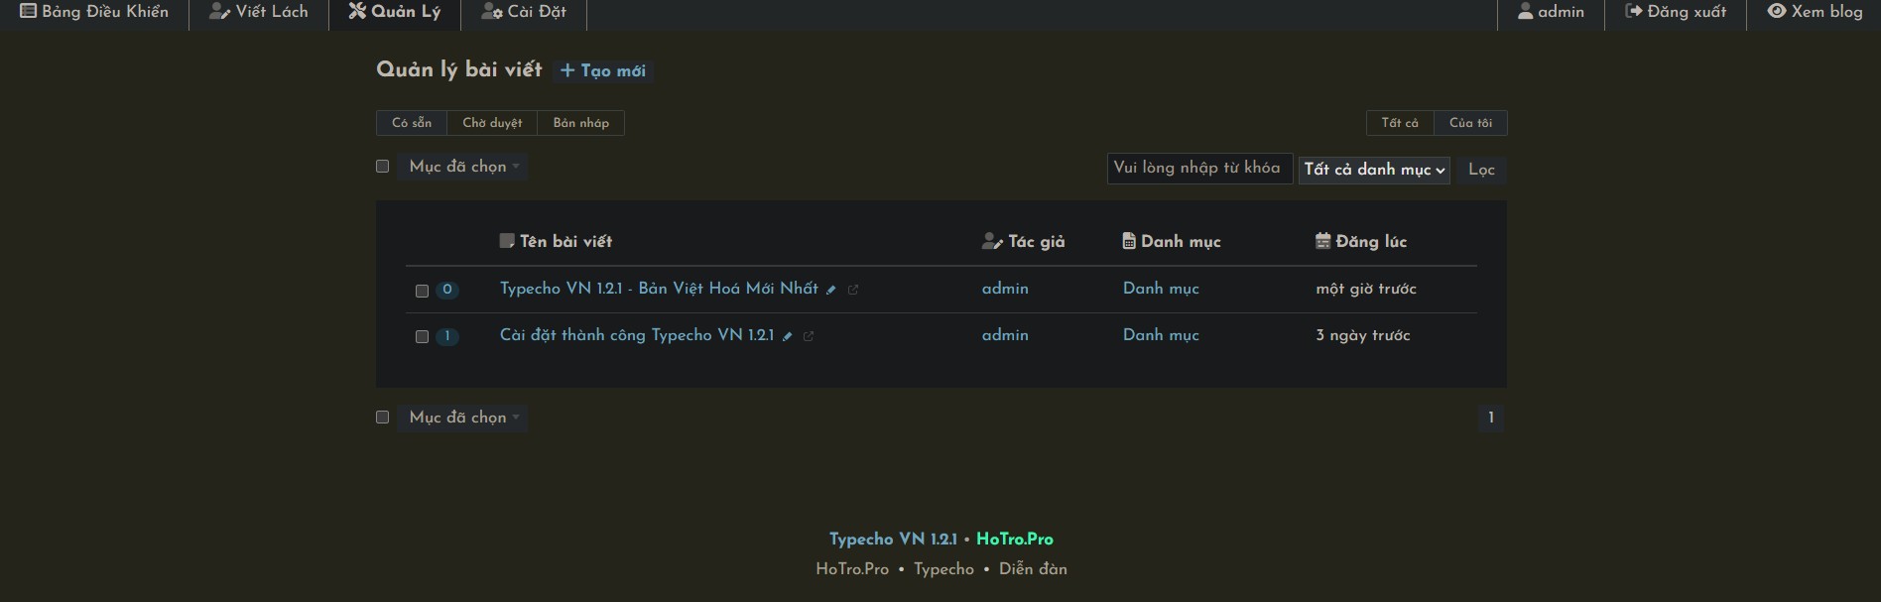
Task: Click the Lọc filter button
Action: point(1481,170)
